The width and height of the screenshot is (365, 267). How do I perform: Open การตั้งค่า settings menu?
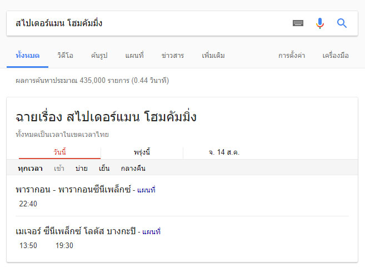click(x=292, y=56)
